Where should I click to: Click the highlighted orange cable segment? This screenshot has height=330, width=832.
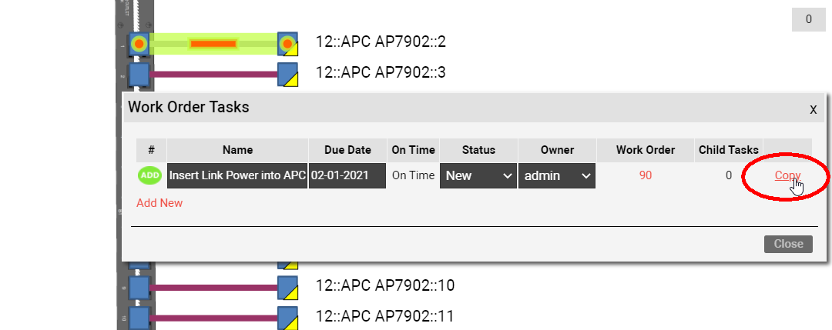(213, 44)
